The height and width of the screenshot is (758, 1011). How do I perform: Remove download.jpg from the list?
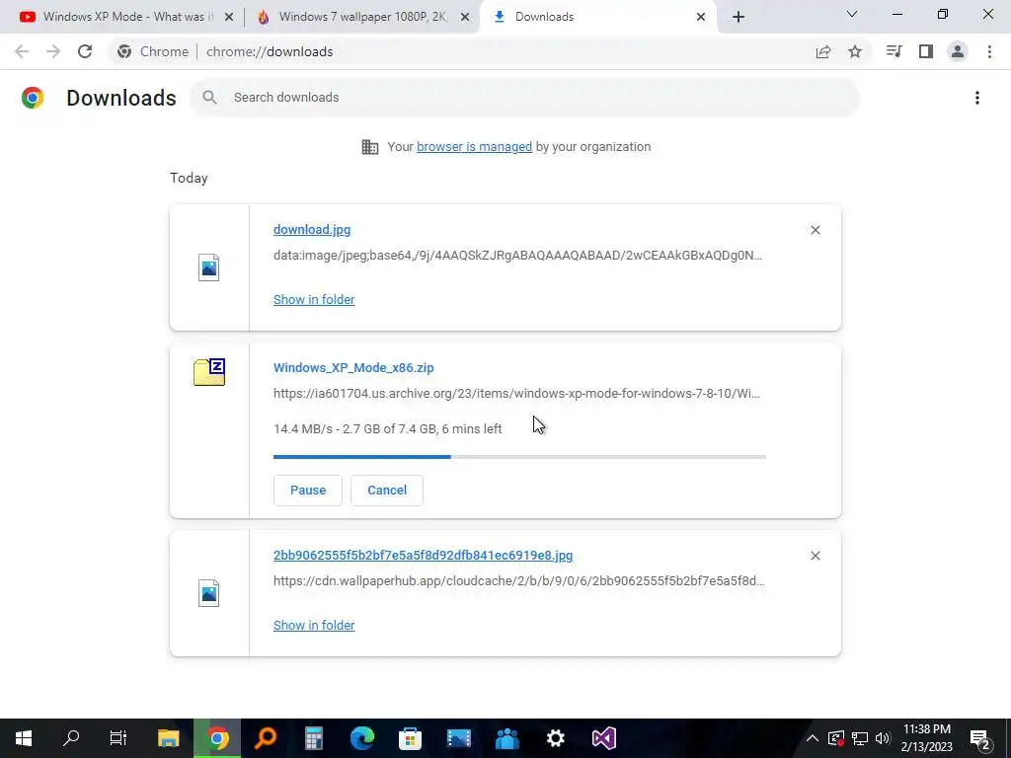816,230
